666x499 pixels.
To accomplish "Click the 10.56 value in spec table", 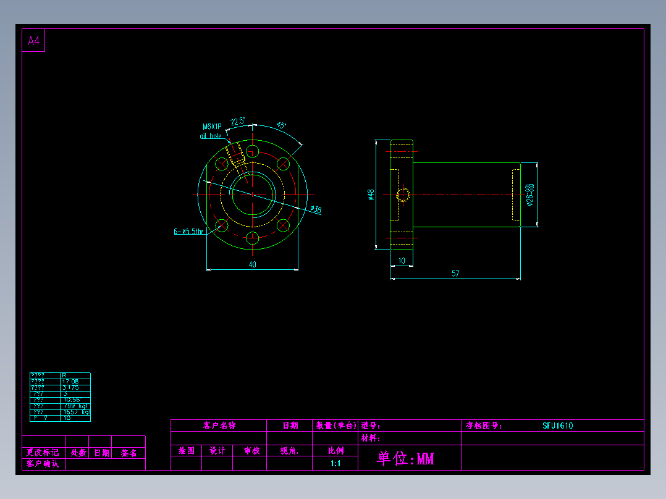I will (72, 400).
